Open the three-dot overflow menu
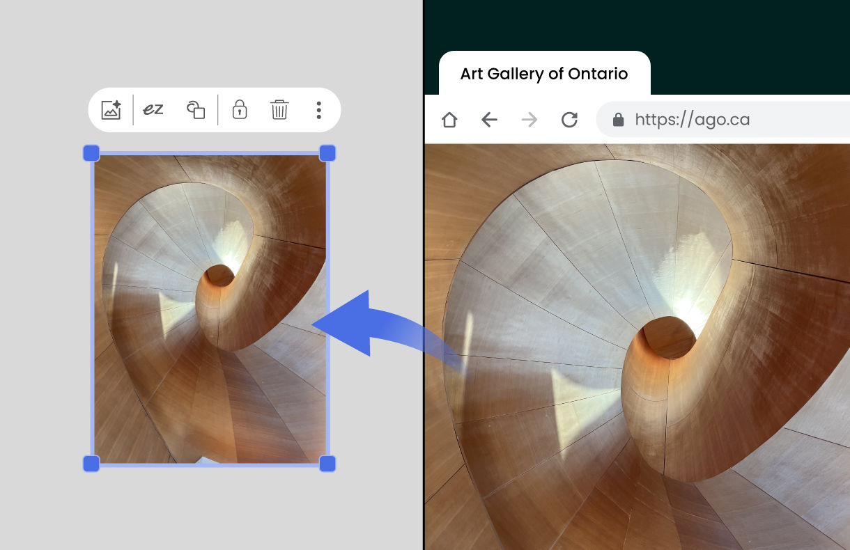Screen dimensions: 850x550 click(318, 109)
